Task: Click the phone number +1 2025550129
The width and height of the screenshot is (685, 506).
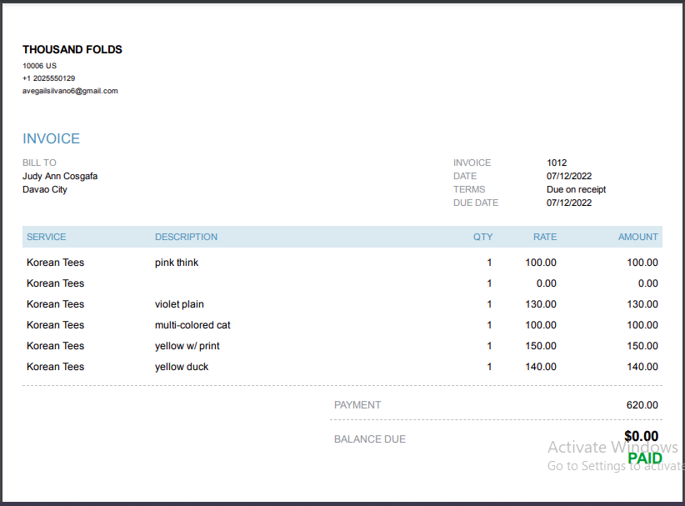Action: 48,78
